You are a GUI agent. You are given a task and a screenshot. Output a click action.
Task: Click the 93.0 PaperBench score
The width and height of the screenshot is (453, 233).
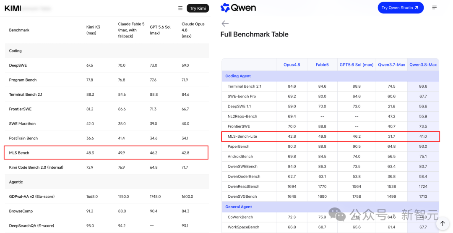[423, 147]
